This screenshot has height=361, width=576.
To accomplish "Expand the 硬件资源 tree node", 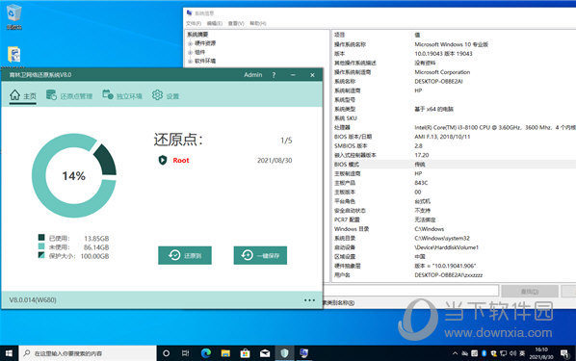I will pos(190,43).
